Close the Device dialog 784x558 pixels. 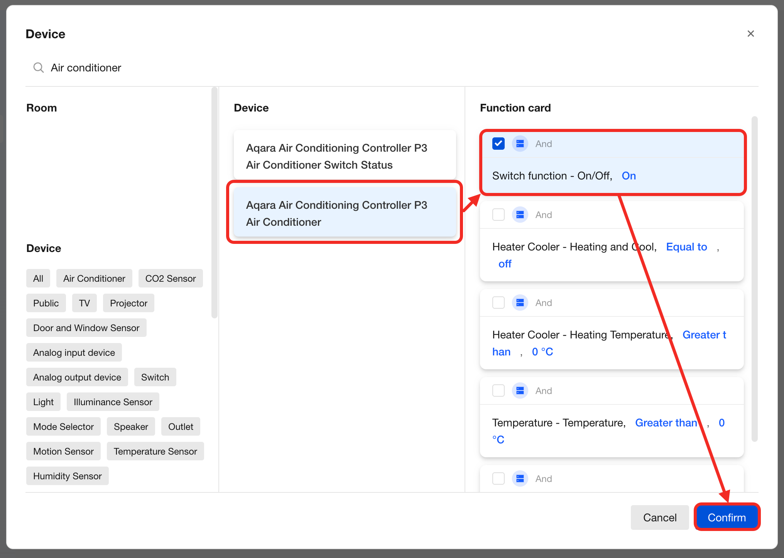click(750, 34)
